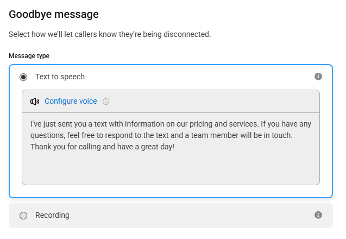The width and height of the screenshot is (346, 239).
Task: Click the description about callers being disconnected
Action: (110, 34)
